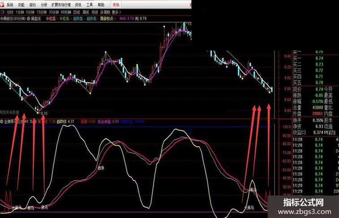Click the 趋势线 4.37 indicator label
This screenshot has height=218, width=339.
click(x=66, y=121)
